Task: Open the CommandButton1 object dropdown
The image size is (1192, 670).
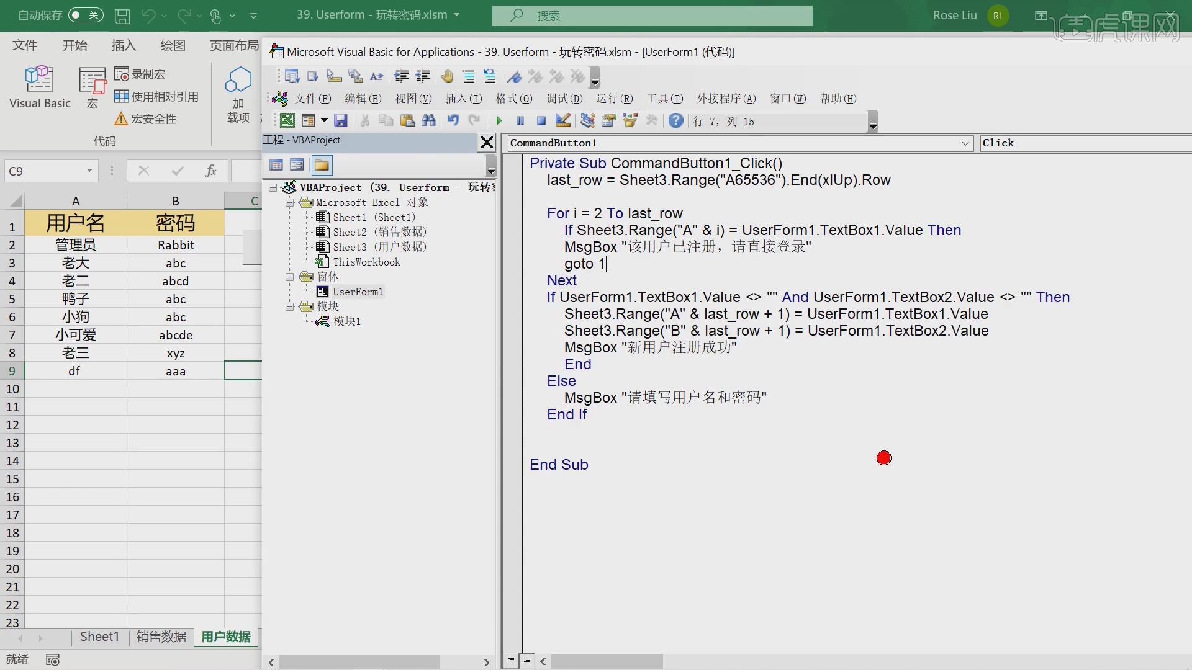Action: 965,143
